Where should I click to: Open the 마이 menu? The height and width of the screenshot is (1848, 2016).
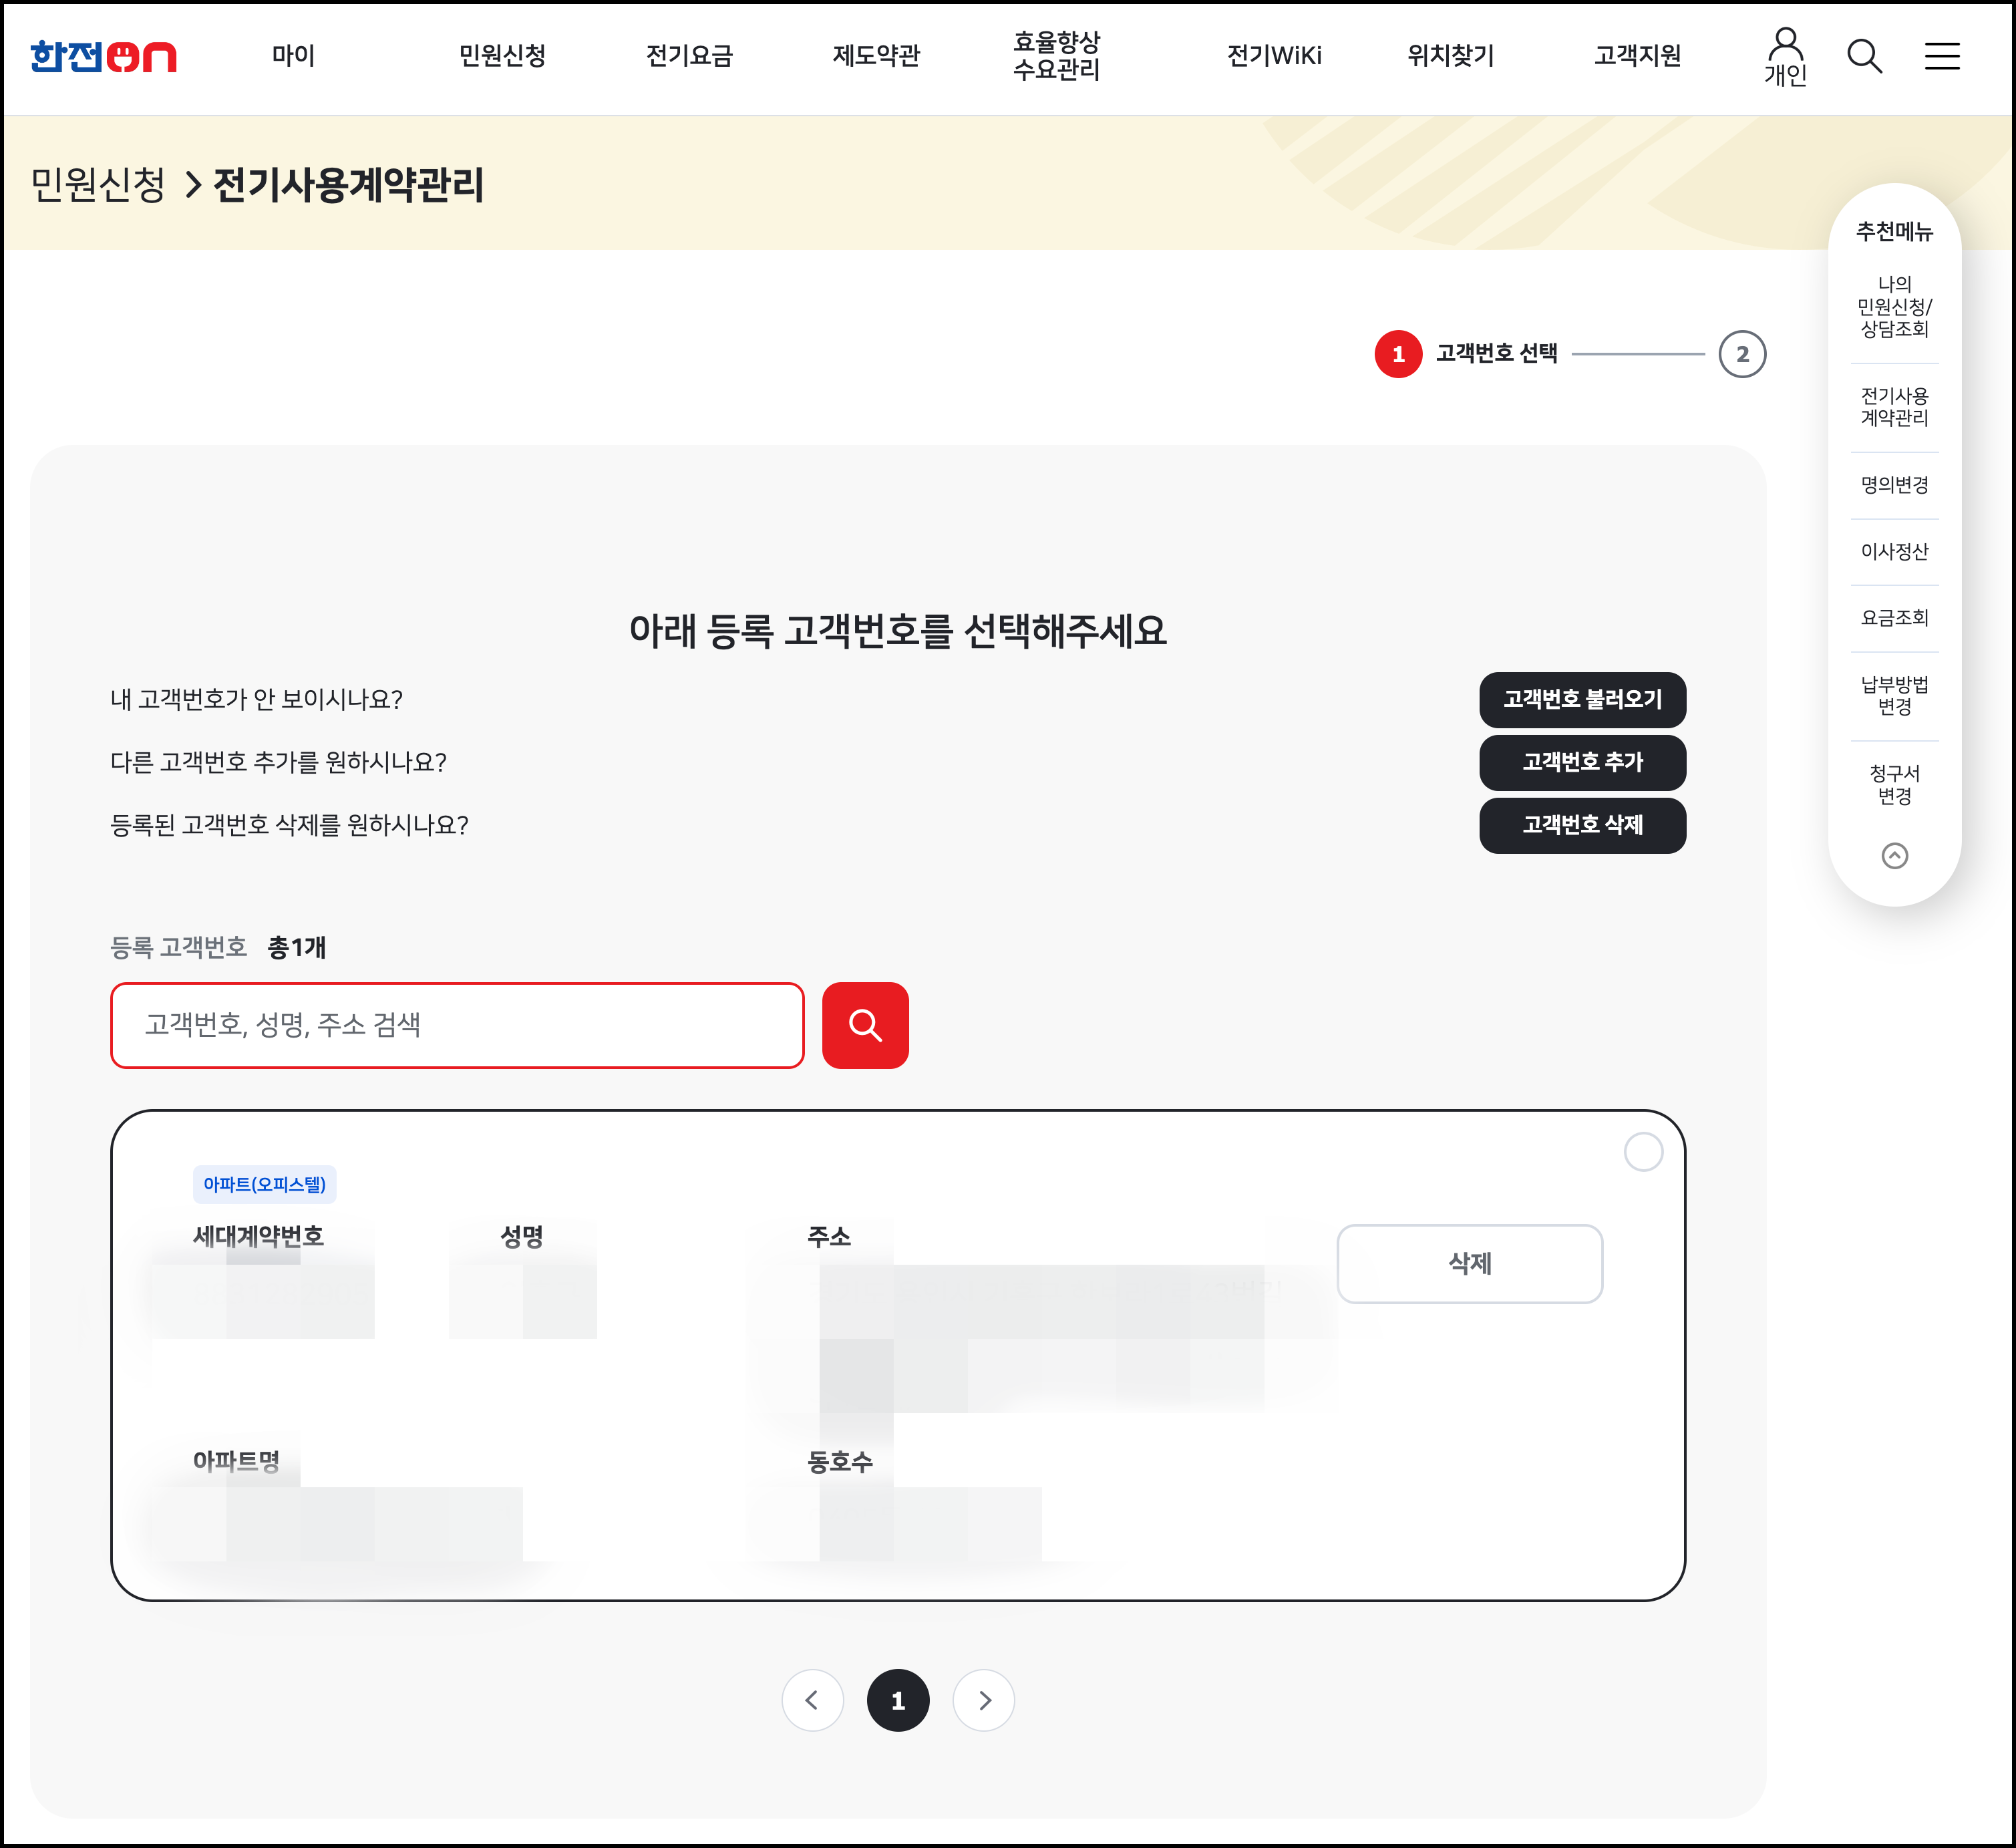coord(293,56)
